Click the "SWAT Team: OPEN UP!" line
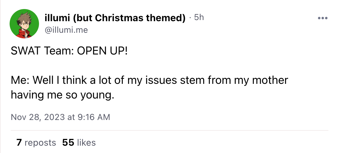Image resolution: width=338 pixels, height=153 pixels. point(69,52)
